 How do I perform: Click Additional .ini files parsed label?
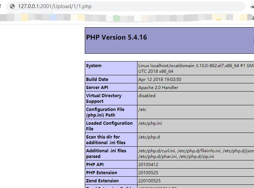pos(106,153)
